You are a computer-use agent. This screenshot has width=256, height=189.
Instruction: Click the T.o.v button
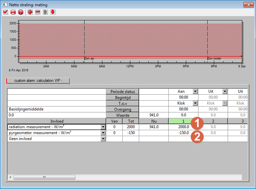pyautogui.click(x=122, y=104)
